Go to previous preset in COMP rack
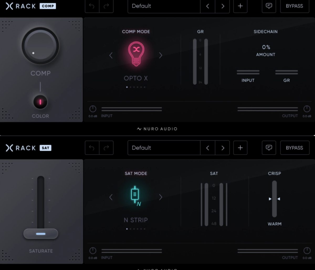Screen dimensions: 315x270 (x=208, y=6)
